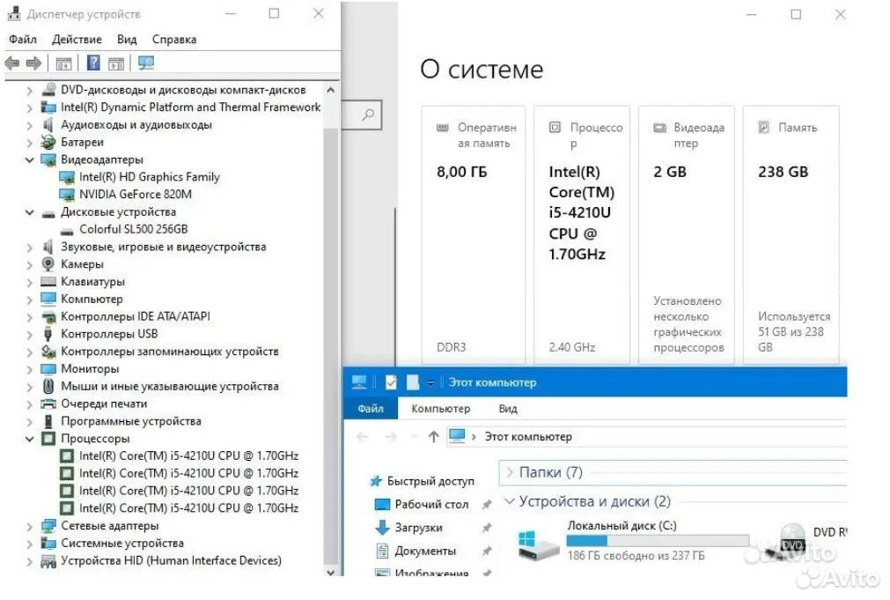Click the Back arrow in Device Manager toolbar
Viewport: 890px width, 600px height.
point(12,63)
